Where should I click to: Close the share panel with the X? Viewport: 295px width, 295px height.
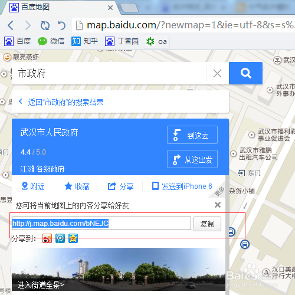[x=218, y=205]
